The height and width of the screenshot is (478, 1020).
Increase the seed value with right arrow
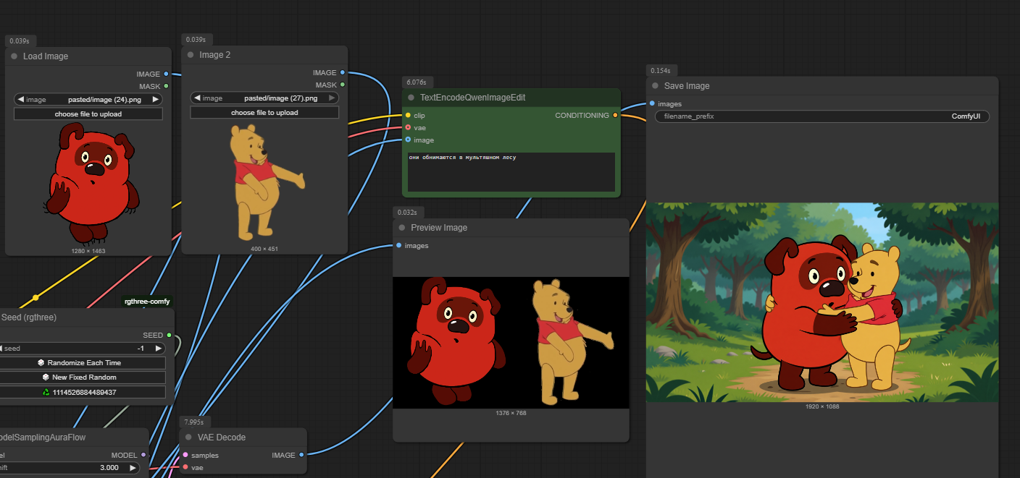tap(158, 349)
